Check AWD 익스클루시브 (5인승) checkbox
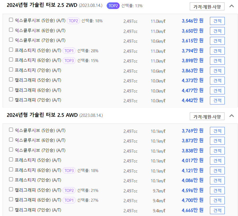Screen dimensions: 238x216 pyautogui.click(x=11, y=130)
